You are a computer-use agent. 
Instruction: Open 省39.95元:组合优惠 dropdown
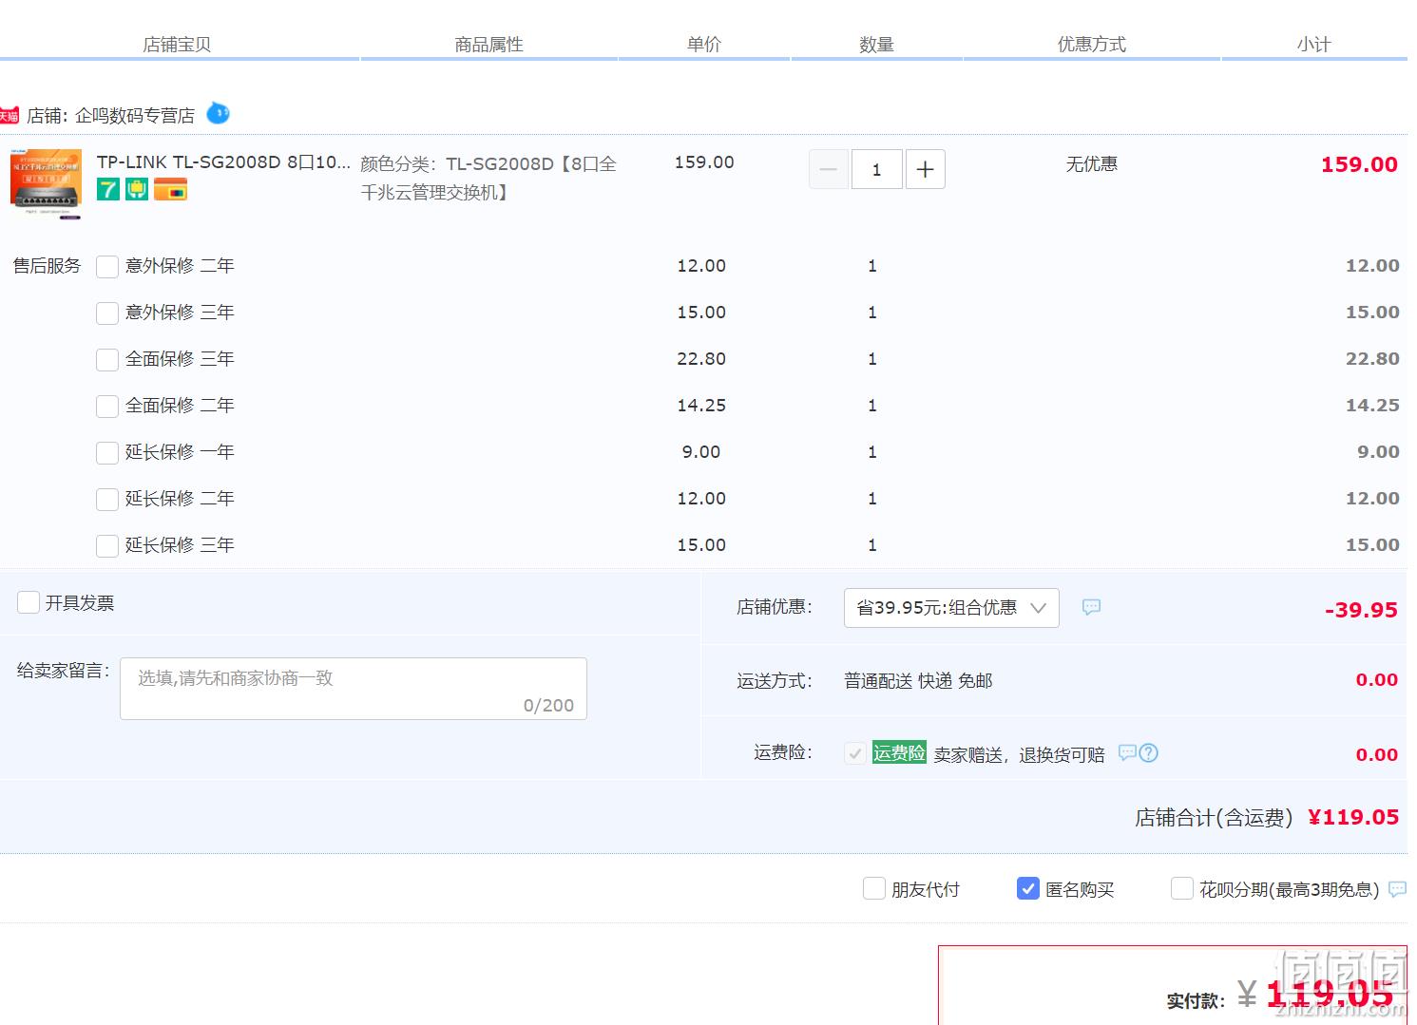951,608
